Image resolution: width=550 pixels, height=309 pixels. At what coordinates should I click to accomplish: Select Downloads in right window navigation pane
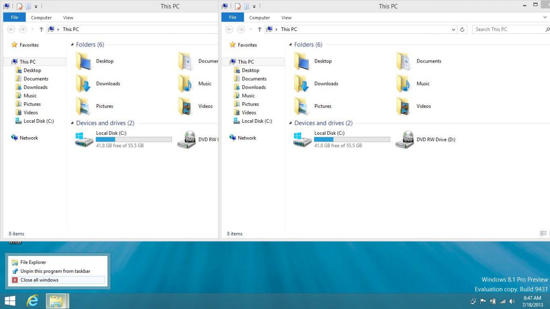(254, 87)
